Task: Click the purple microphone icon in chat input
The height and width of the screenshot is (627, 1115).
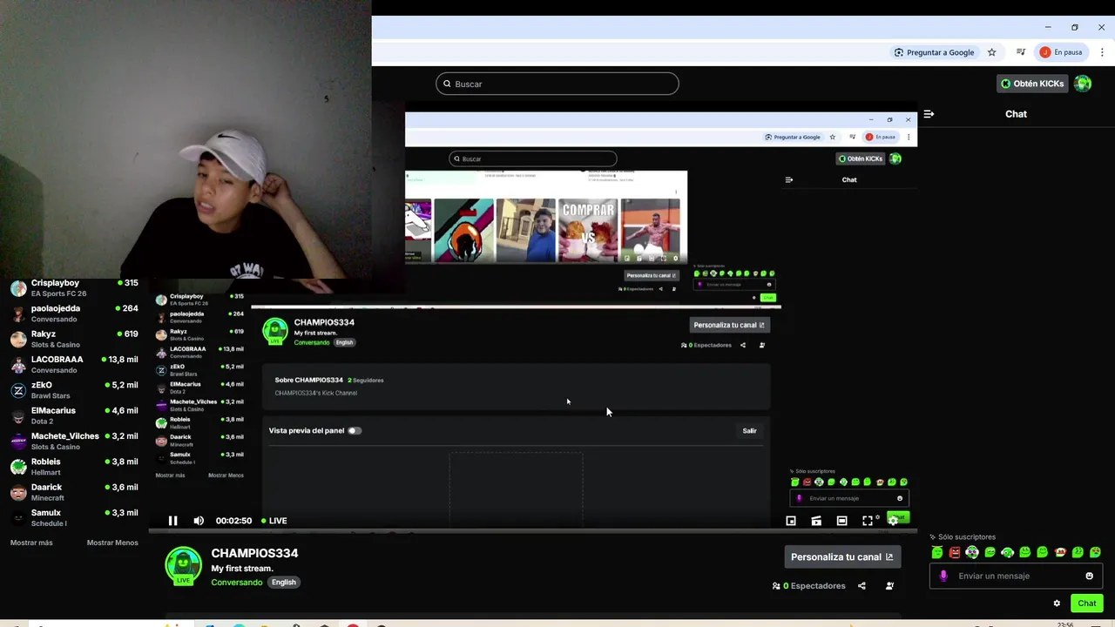Action: [943, 576]
